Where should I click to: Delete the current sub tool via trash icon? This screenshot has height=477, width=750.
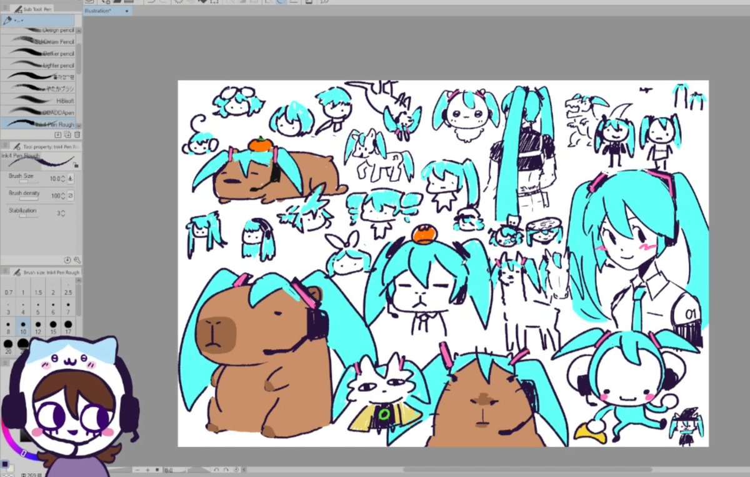[78, 134]
